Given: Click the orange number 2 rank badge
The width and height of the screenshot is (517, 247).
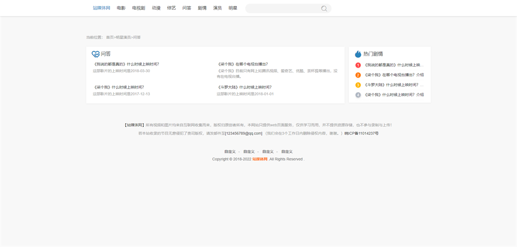Looking at the screenshot, I should [358, 75].
